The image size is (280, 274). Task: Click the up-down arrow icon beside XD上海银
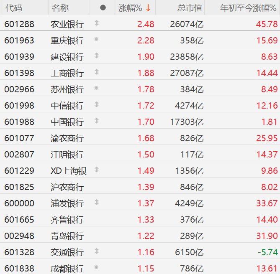pyautogui.click(x=97, y=170)
